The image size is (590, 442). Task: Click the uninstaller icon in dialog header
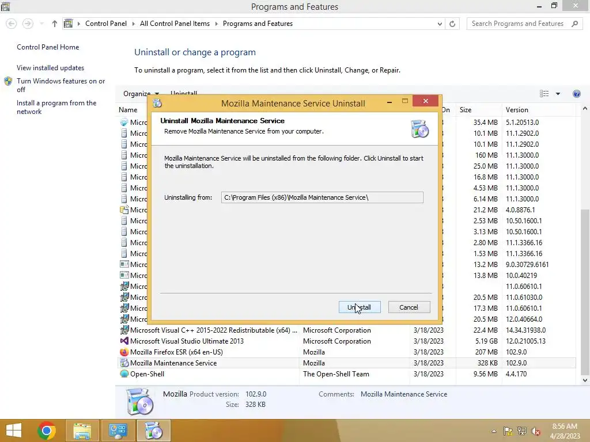pyautogui.click(x=419, y=129)
